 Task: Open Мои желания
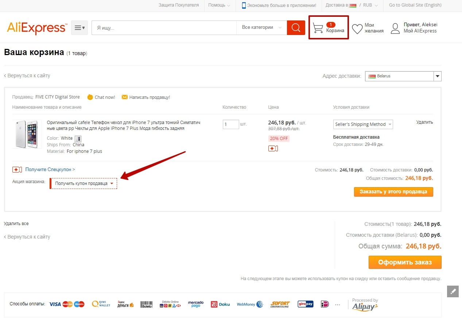tap(374, 28)
